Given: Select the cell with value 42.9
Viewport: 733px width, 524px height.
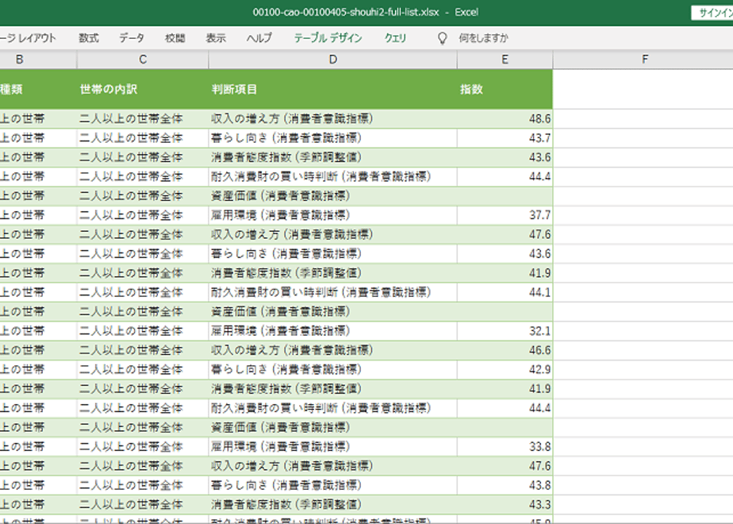Looking at the screenshot, I should tap(505, 370).
